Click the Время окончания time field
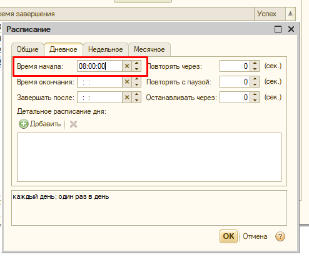Screen dimensions: 309x262 pos(99,82)
